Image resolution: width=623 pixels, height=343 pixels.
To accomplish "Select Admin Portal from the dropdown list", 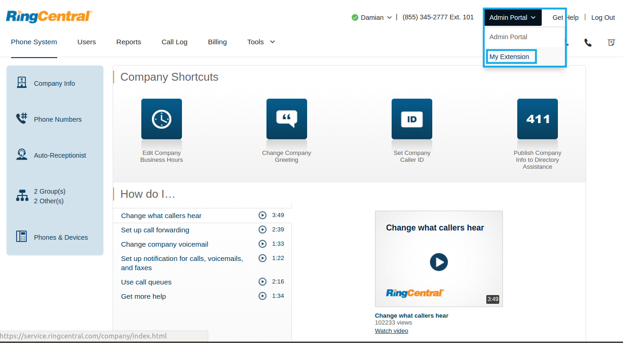I will coord(508,37).
